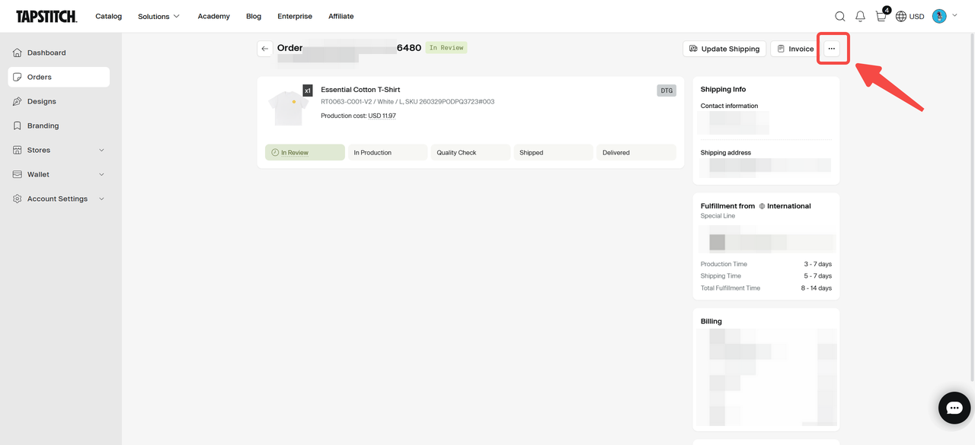Open the user avatar menu

[939, 16]
